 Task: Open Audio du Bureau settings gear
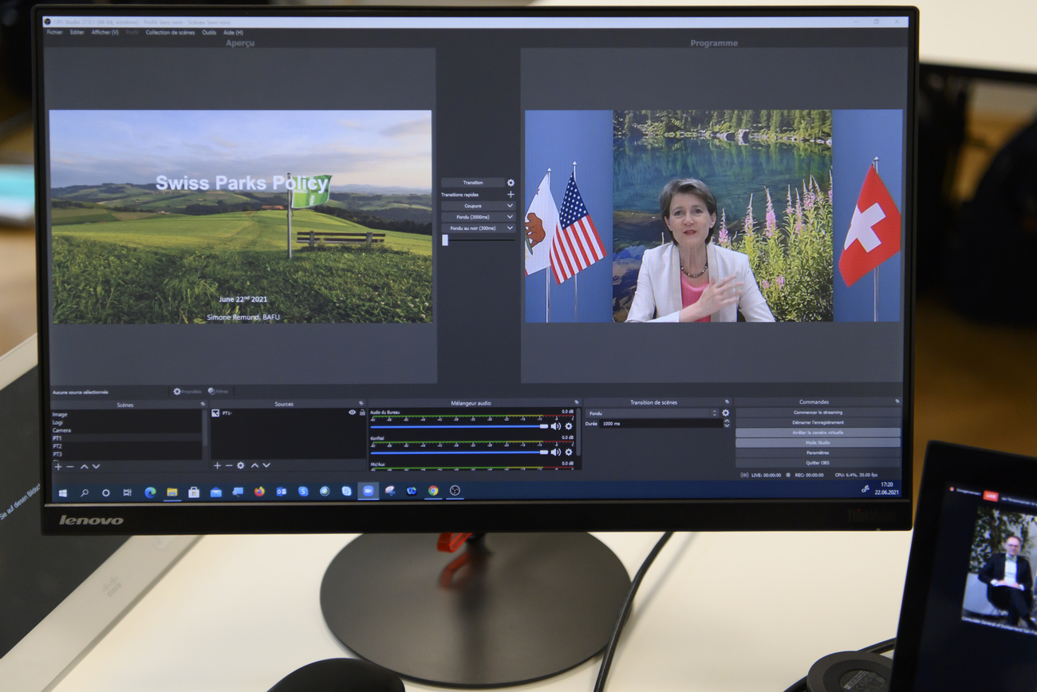pyautogui.click(x=569, y=426)
